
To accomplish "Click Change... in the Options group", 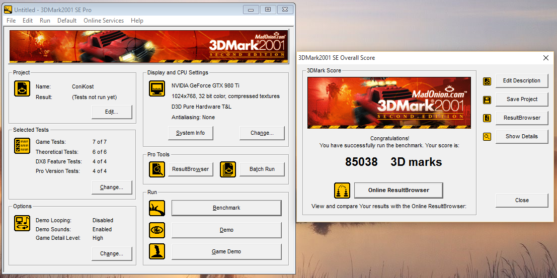I will pos(112,253).
